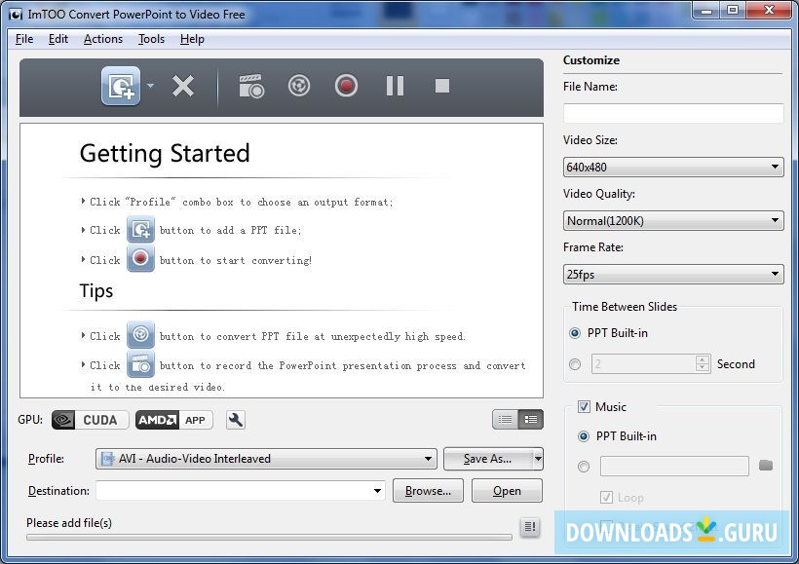Open the arrow beside Add file button
Image resolution: width=799 pixels, height=564 pixels.
click(150, 86)
